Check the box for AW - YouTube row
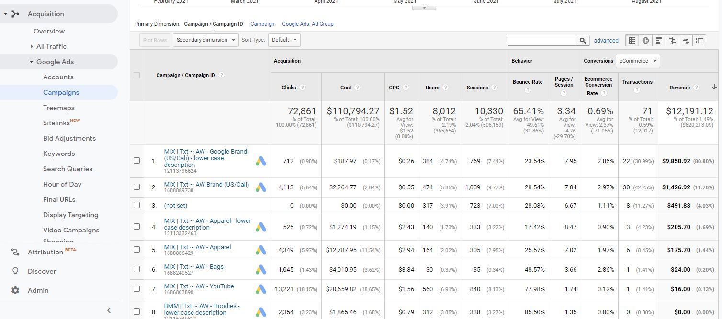The height and width of the screenshot is (319, 722). pos(136,289)
